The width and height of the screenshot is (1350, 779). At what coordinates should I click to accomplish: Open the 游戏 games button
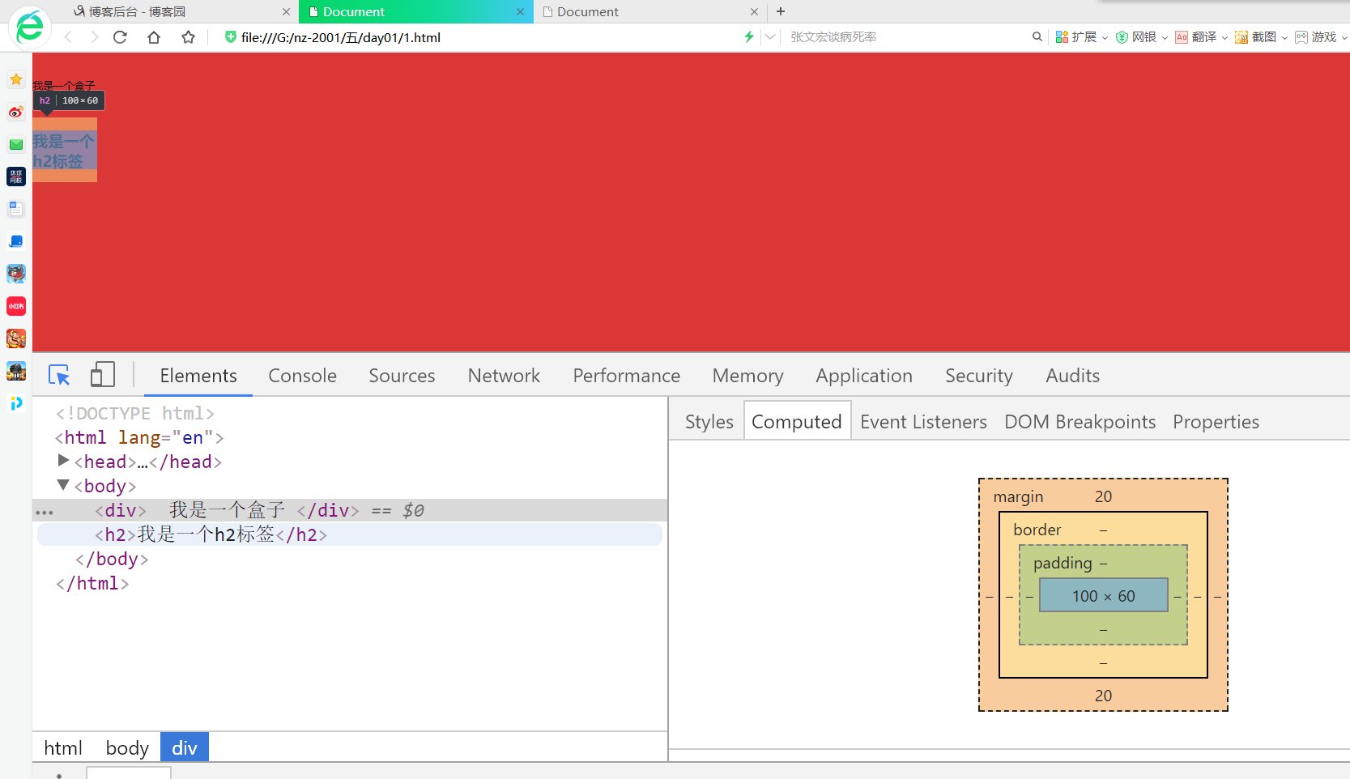[x=1316, y=37]
